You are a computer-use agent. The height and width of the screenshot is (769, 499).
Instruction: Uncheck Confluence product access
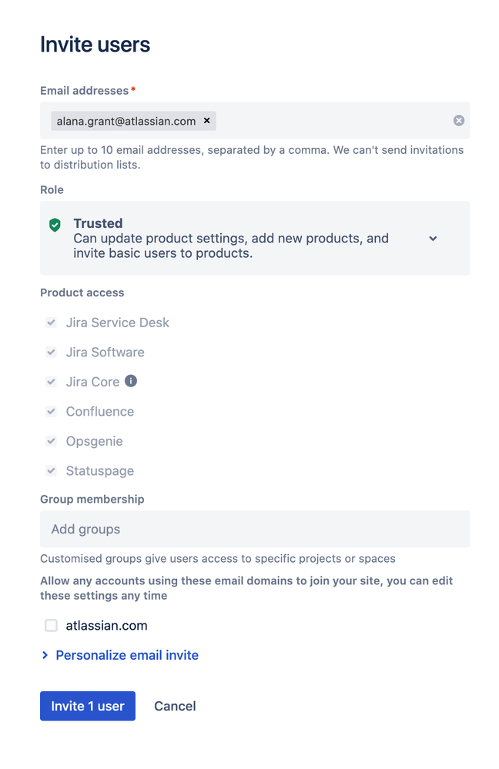pos(52,411)
